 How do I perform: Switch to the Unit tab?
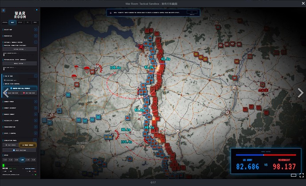click(12, 23)
